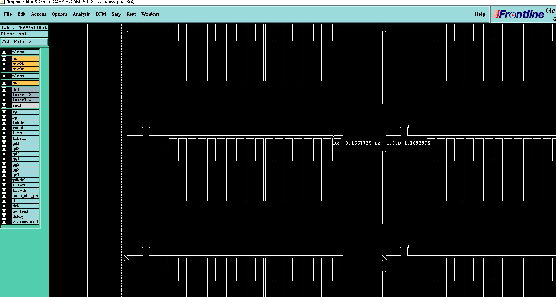The height and width of the screenshot is (297, 556).
Task: Click the Job 4c006118a0 label
Action: (x=24, y=27)
